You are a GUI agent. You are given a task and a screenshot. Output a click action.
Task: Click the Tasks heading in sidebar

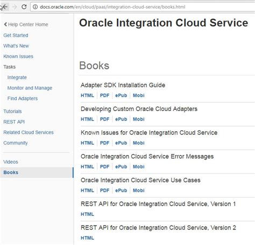[10, 67]
